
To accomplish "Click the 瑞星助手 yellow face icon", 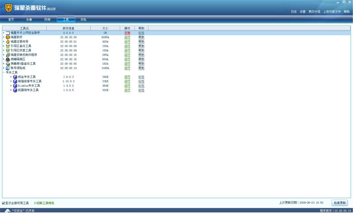I will (x=8, y=37).
